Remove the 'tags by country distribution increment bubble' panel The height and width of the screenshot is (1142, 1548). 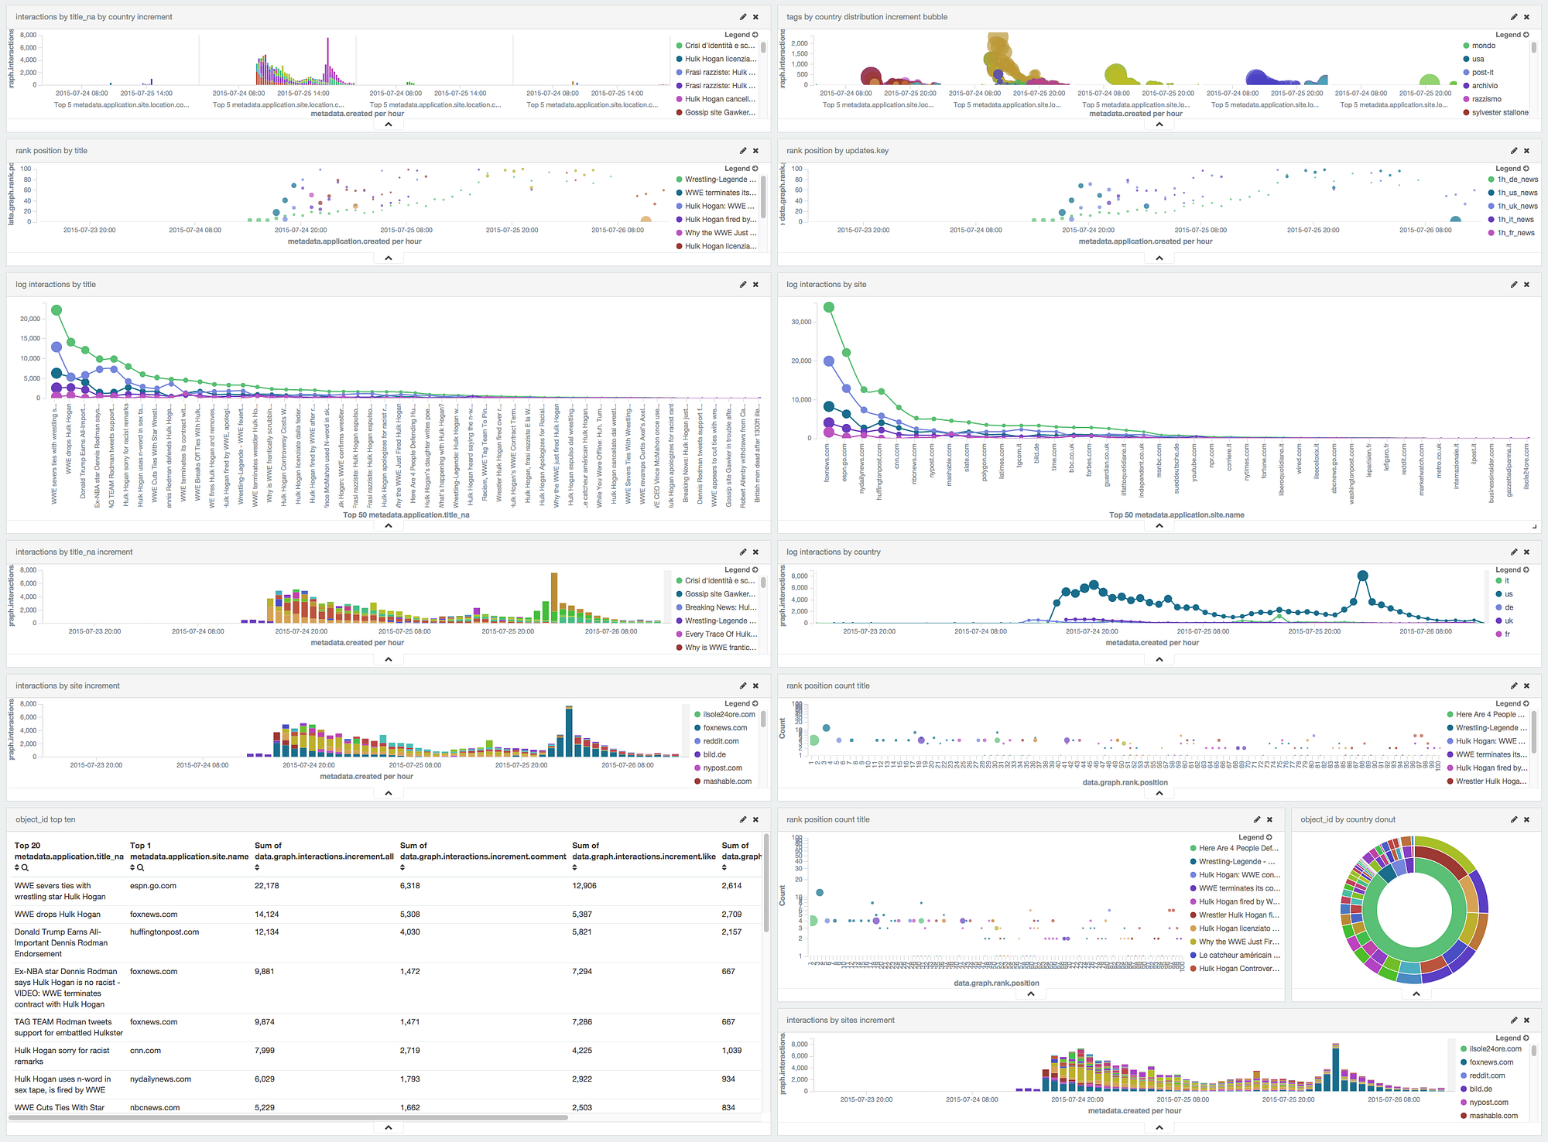[x=1527, y=17]
